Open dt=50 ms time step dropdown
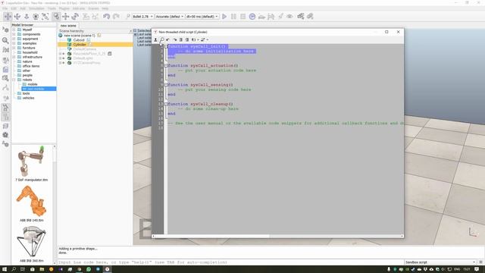The height and width of the screenshot is (273, 485). pos(202,17)
